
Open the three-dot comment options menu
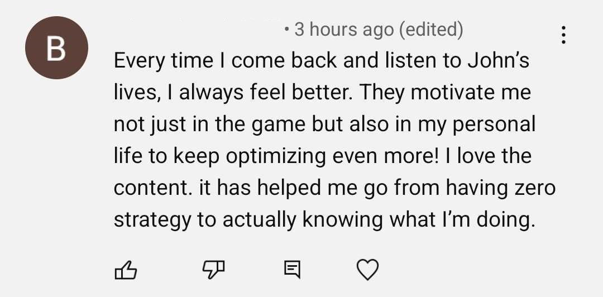564,35
